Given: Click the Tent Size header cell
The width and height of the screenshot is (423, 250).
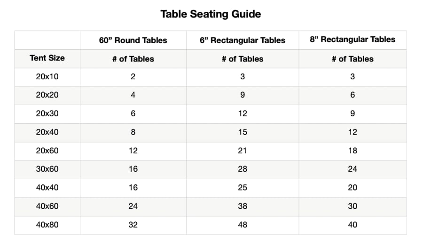Looking at the screenshot, I should [x=47, y=58].
